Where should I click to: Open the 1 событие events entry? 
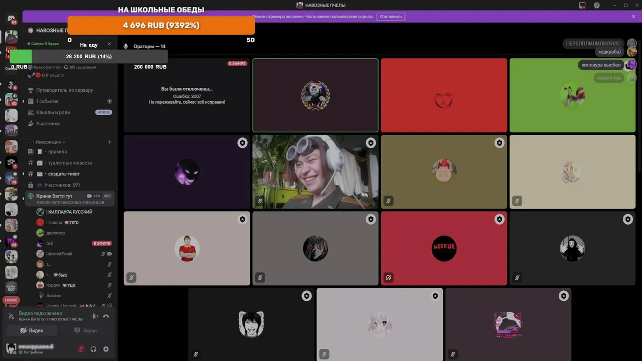click(x=69, y=101)
